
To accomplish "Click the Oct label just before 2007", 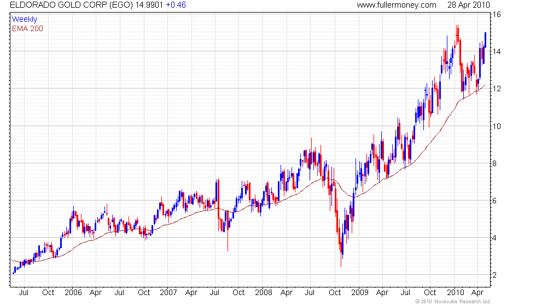I will [x=144, y=293].
